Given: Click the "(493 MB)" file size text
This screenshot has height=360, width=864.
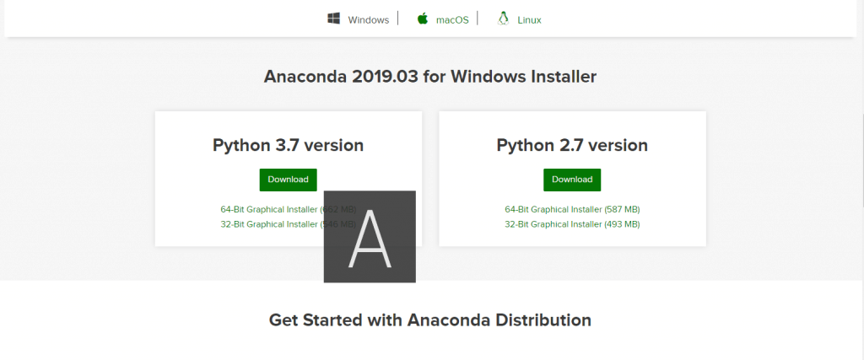Looking at the screenshot, I should point(622,224).
